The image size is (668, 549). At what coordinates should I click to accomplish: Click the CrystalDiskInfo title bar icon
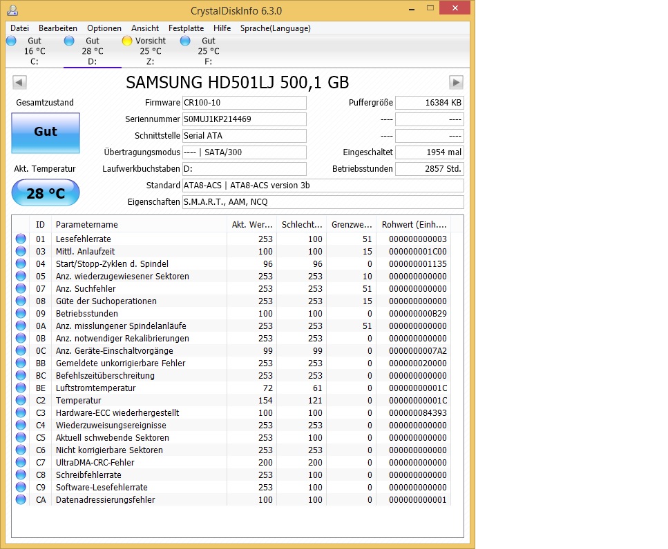pos(13,10)
